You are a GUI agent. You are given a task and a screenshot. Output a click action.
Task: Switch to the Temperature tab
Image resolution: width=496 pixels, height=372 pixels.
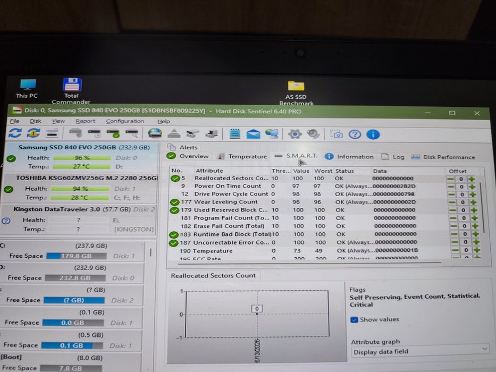tap(242, 156)
